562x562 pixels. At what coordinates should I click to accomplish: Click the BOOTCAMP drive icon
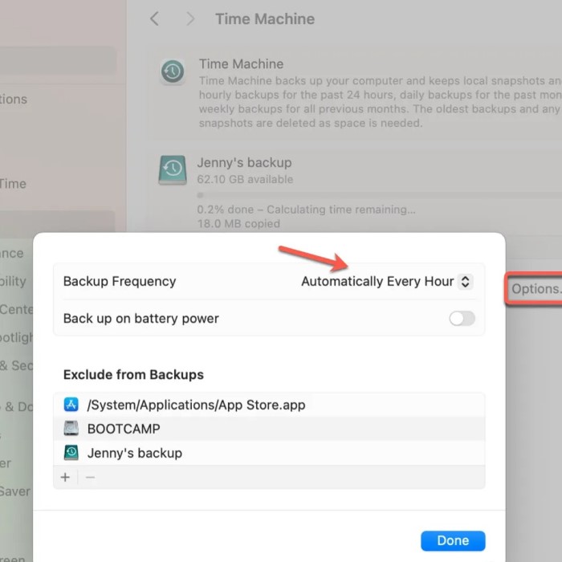(71, 428)
